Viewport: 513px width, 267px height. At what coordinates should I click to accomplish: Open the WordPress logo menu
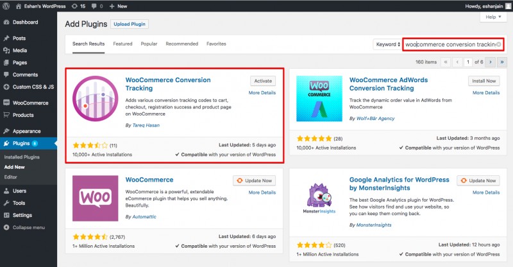[6, 6]
